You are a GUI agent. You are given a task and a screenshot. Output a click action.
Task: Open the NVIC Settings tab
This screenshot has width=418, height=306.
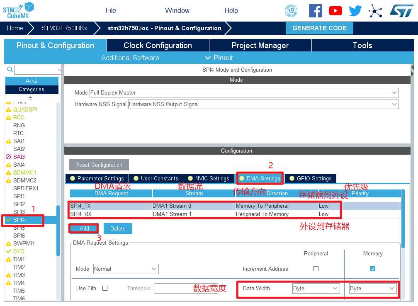(x=208, y=178)
